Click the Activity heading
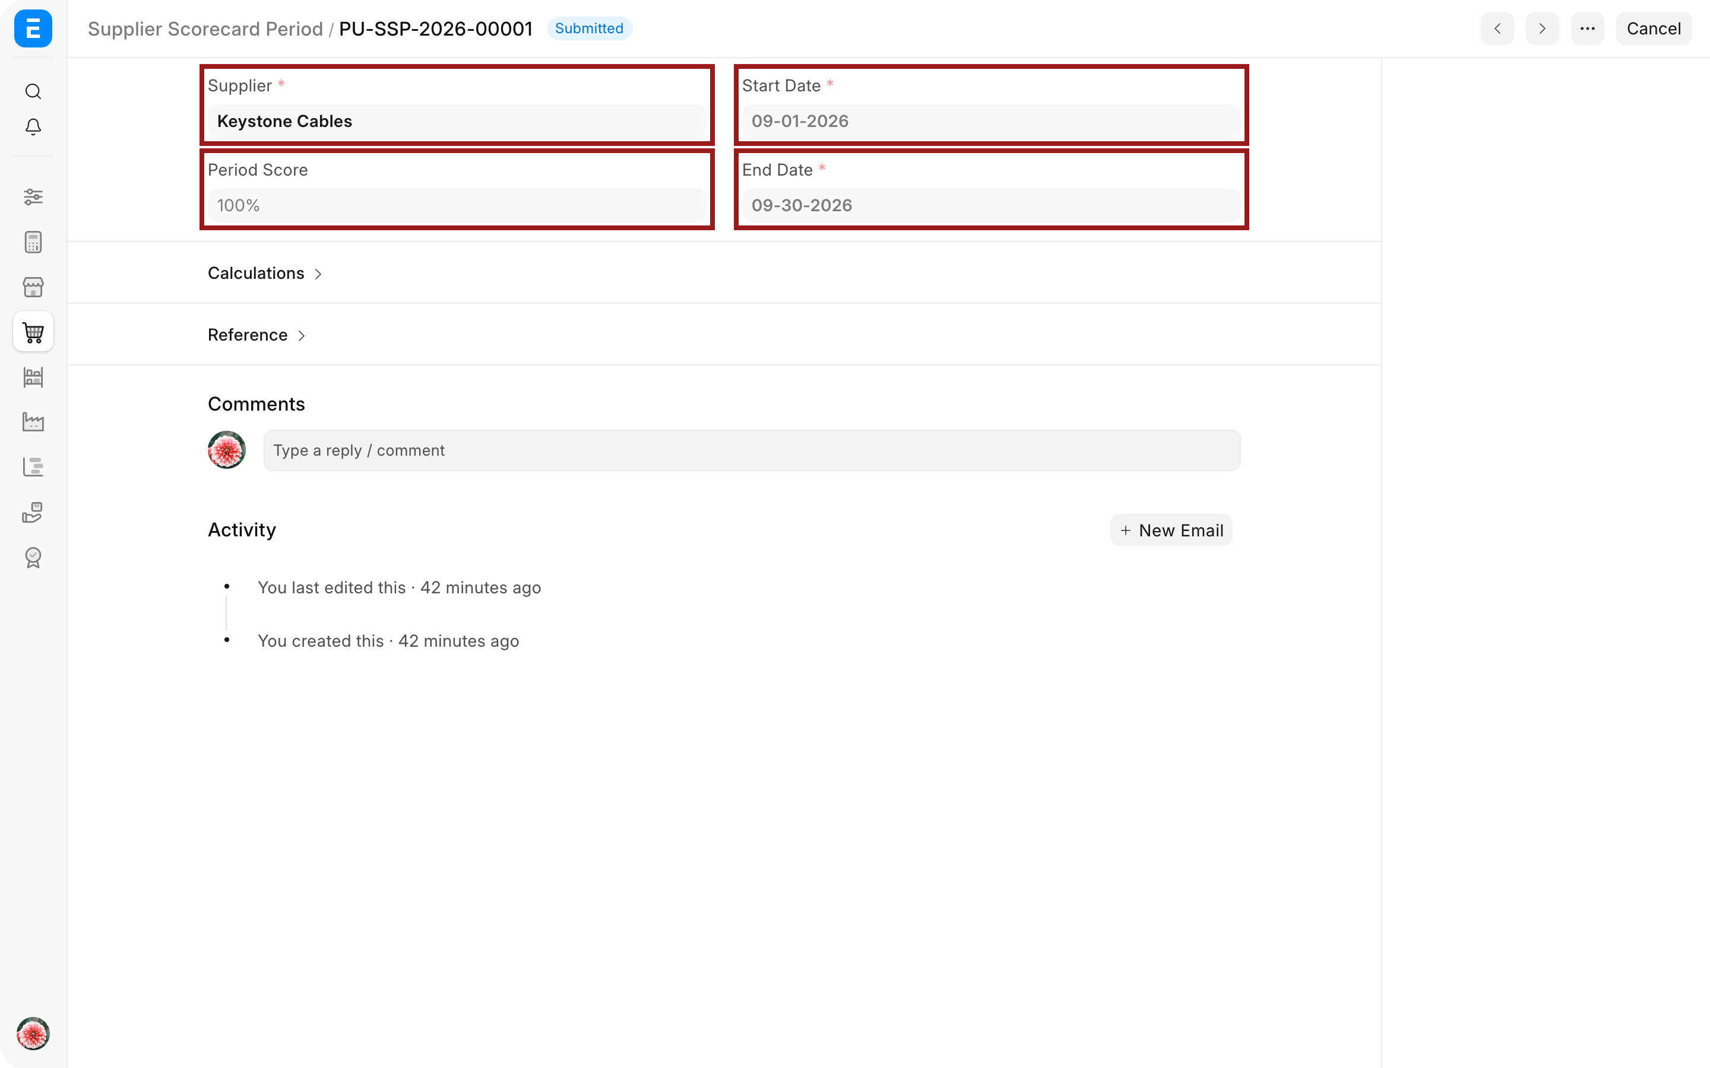Viewport: 1710px width, 1068px height. click(x=242, y=530)
